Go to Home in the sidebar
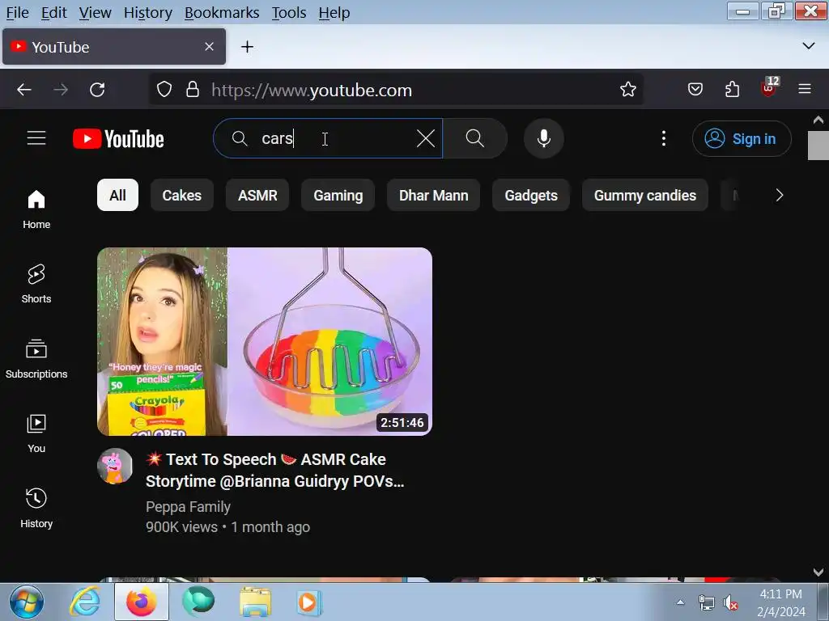This screenshot has width=829, height=621. point(36,209)
